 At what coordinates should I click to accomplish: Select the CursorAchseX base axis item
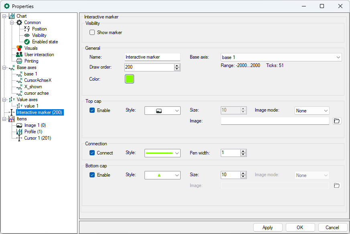tap(38, 80)
